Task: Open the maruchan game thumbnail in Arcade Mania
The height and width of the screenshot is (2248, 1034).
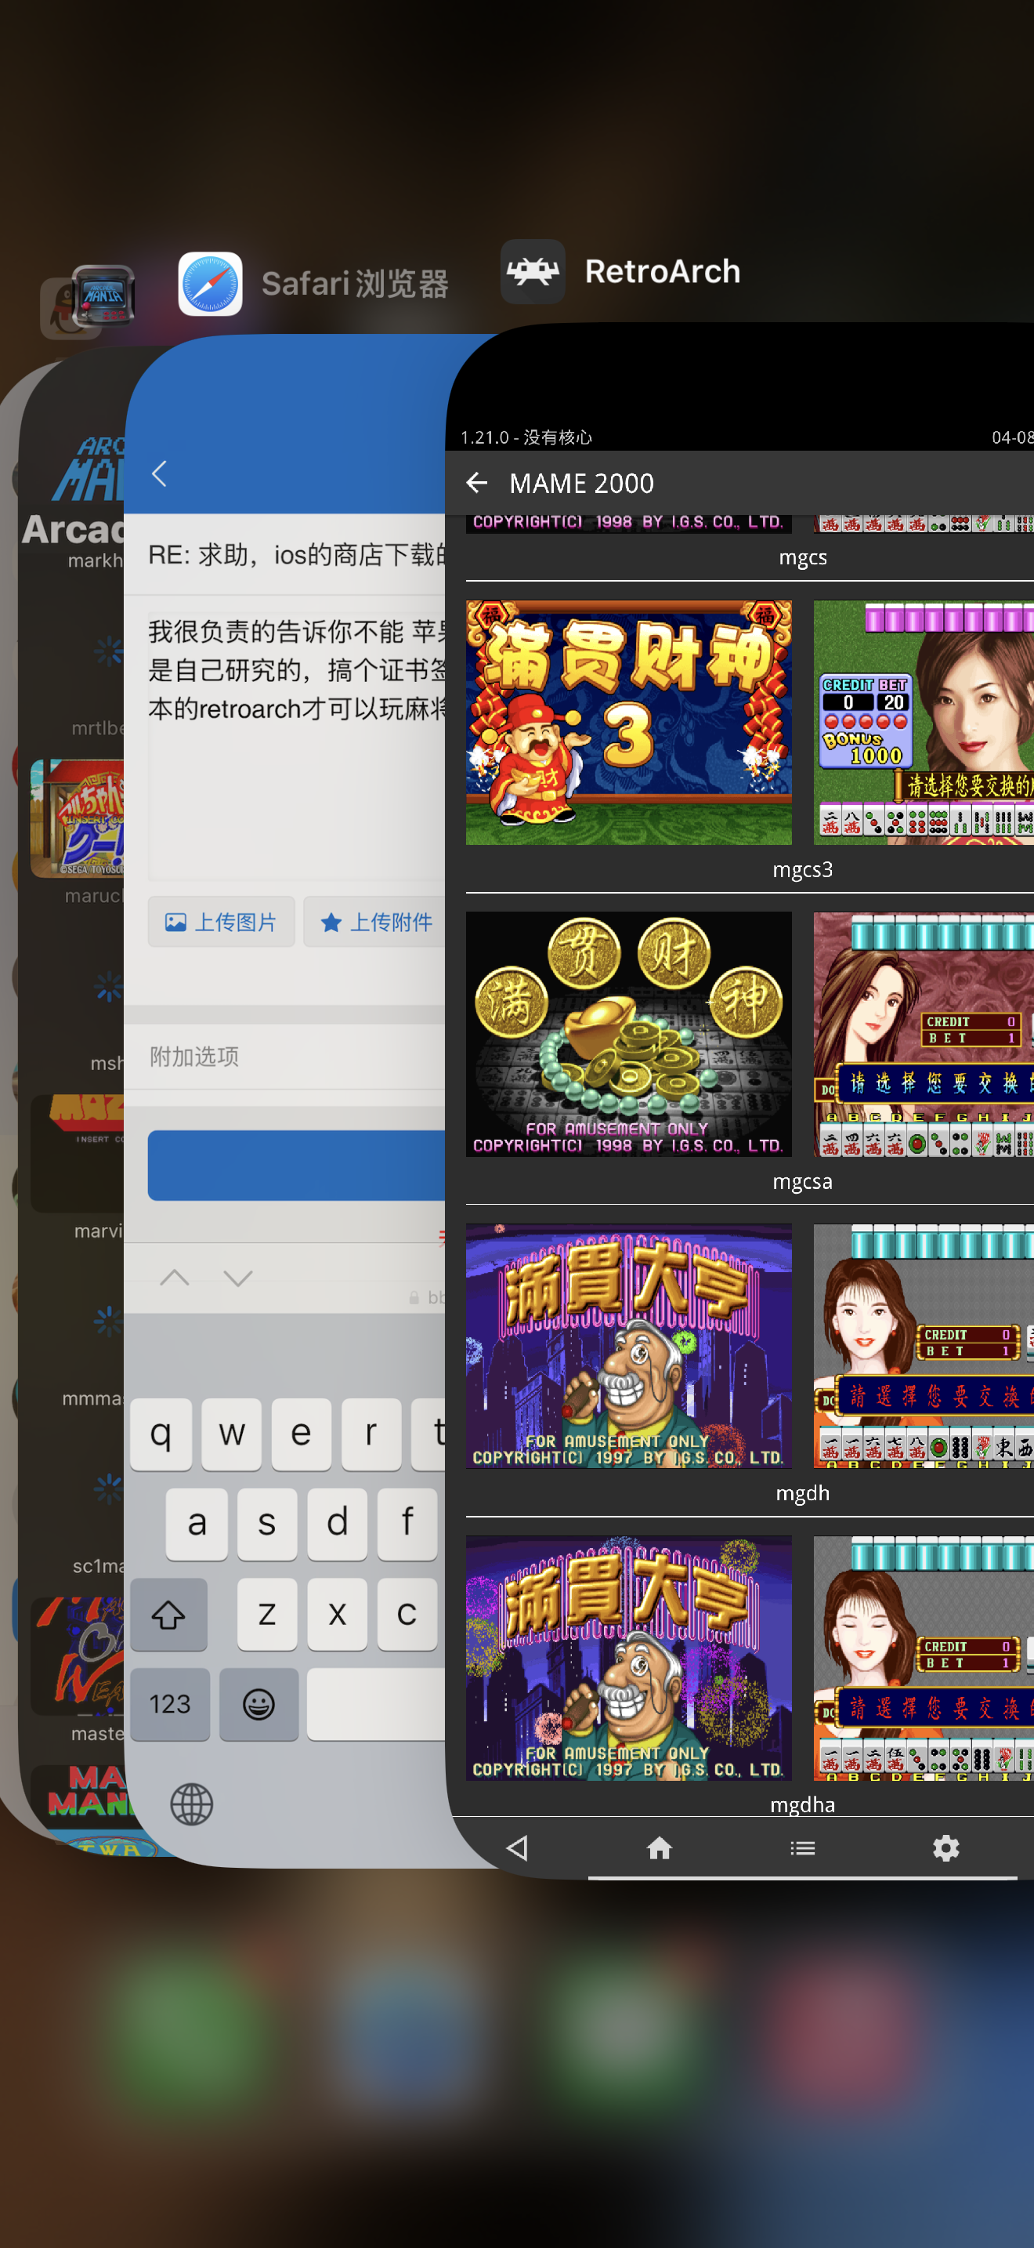Action: [x=78, y=818]
